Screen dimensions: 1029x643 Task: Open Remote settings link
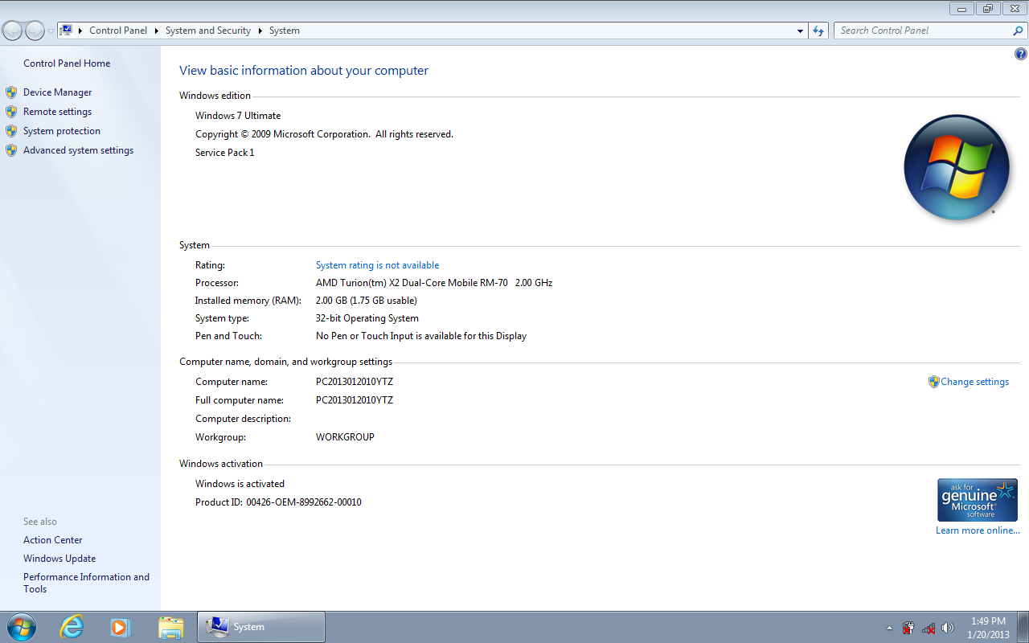57,112
